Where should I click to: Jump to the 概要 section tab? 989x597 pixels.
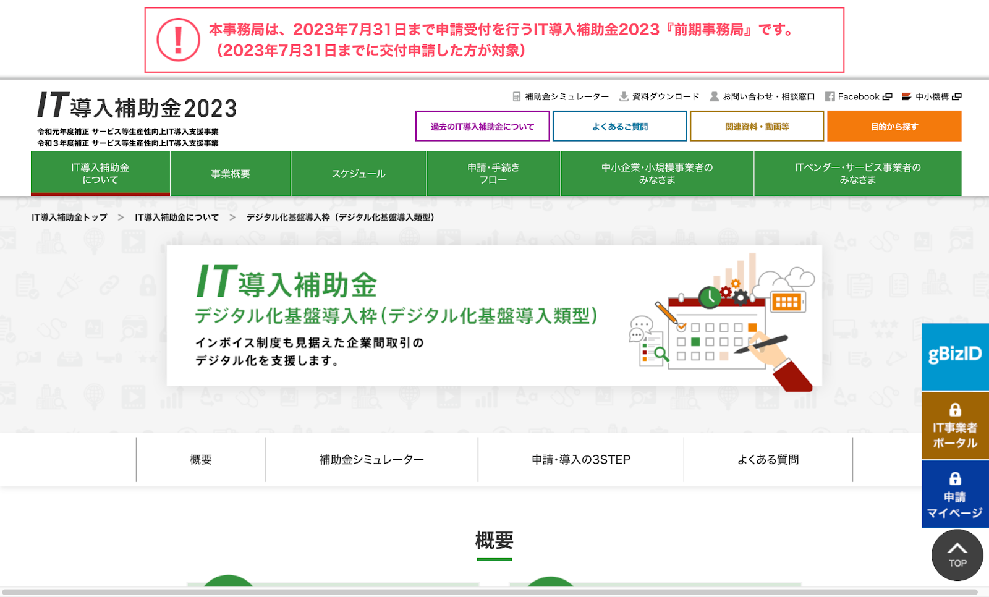point(201,459)
